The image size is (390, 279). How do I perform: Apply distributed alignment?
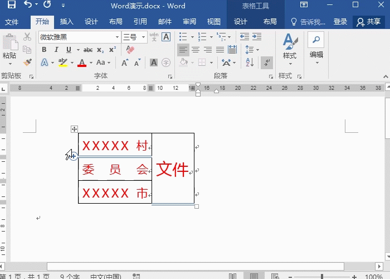click(232, 50)
